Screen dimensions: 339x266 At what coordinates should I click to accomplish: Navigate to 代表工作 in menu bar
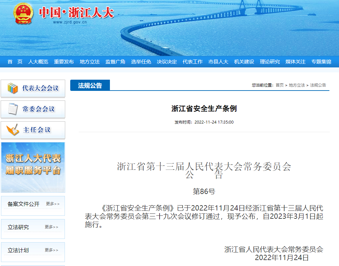coord(193,62)
